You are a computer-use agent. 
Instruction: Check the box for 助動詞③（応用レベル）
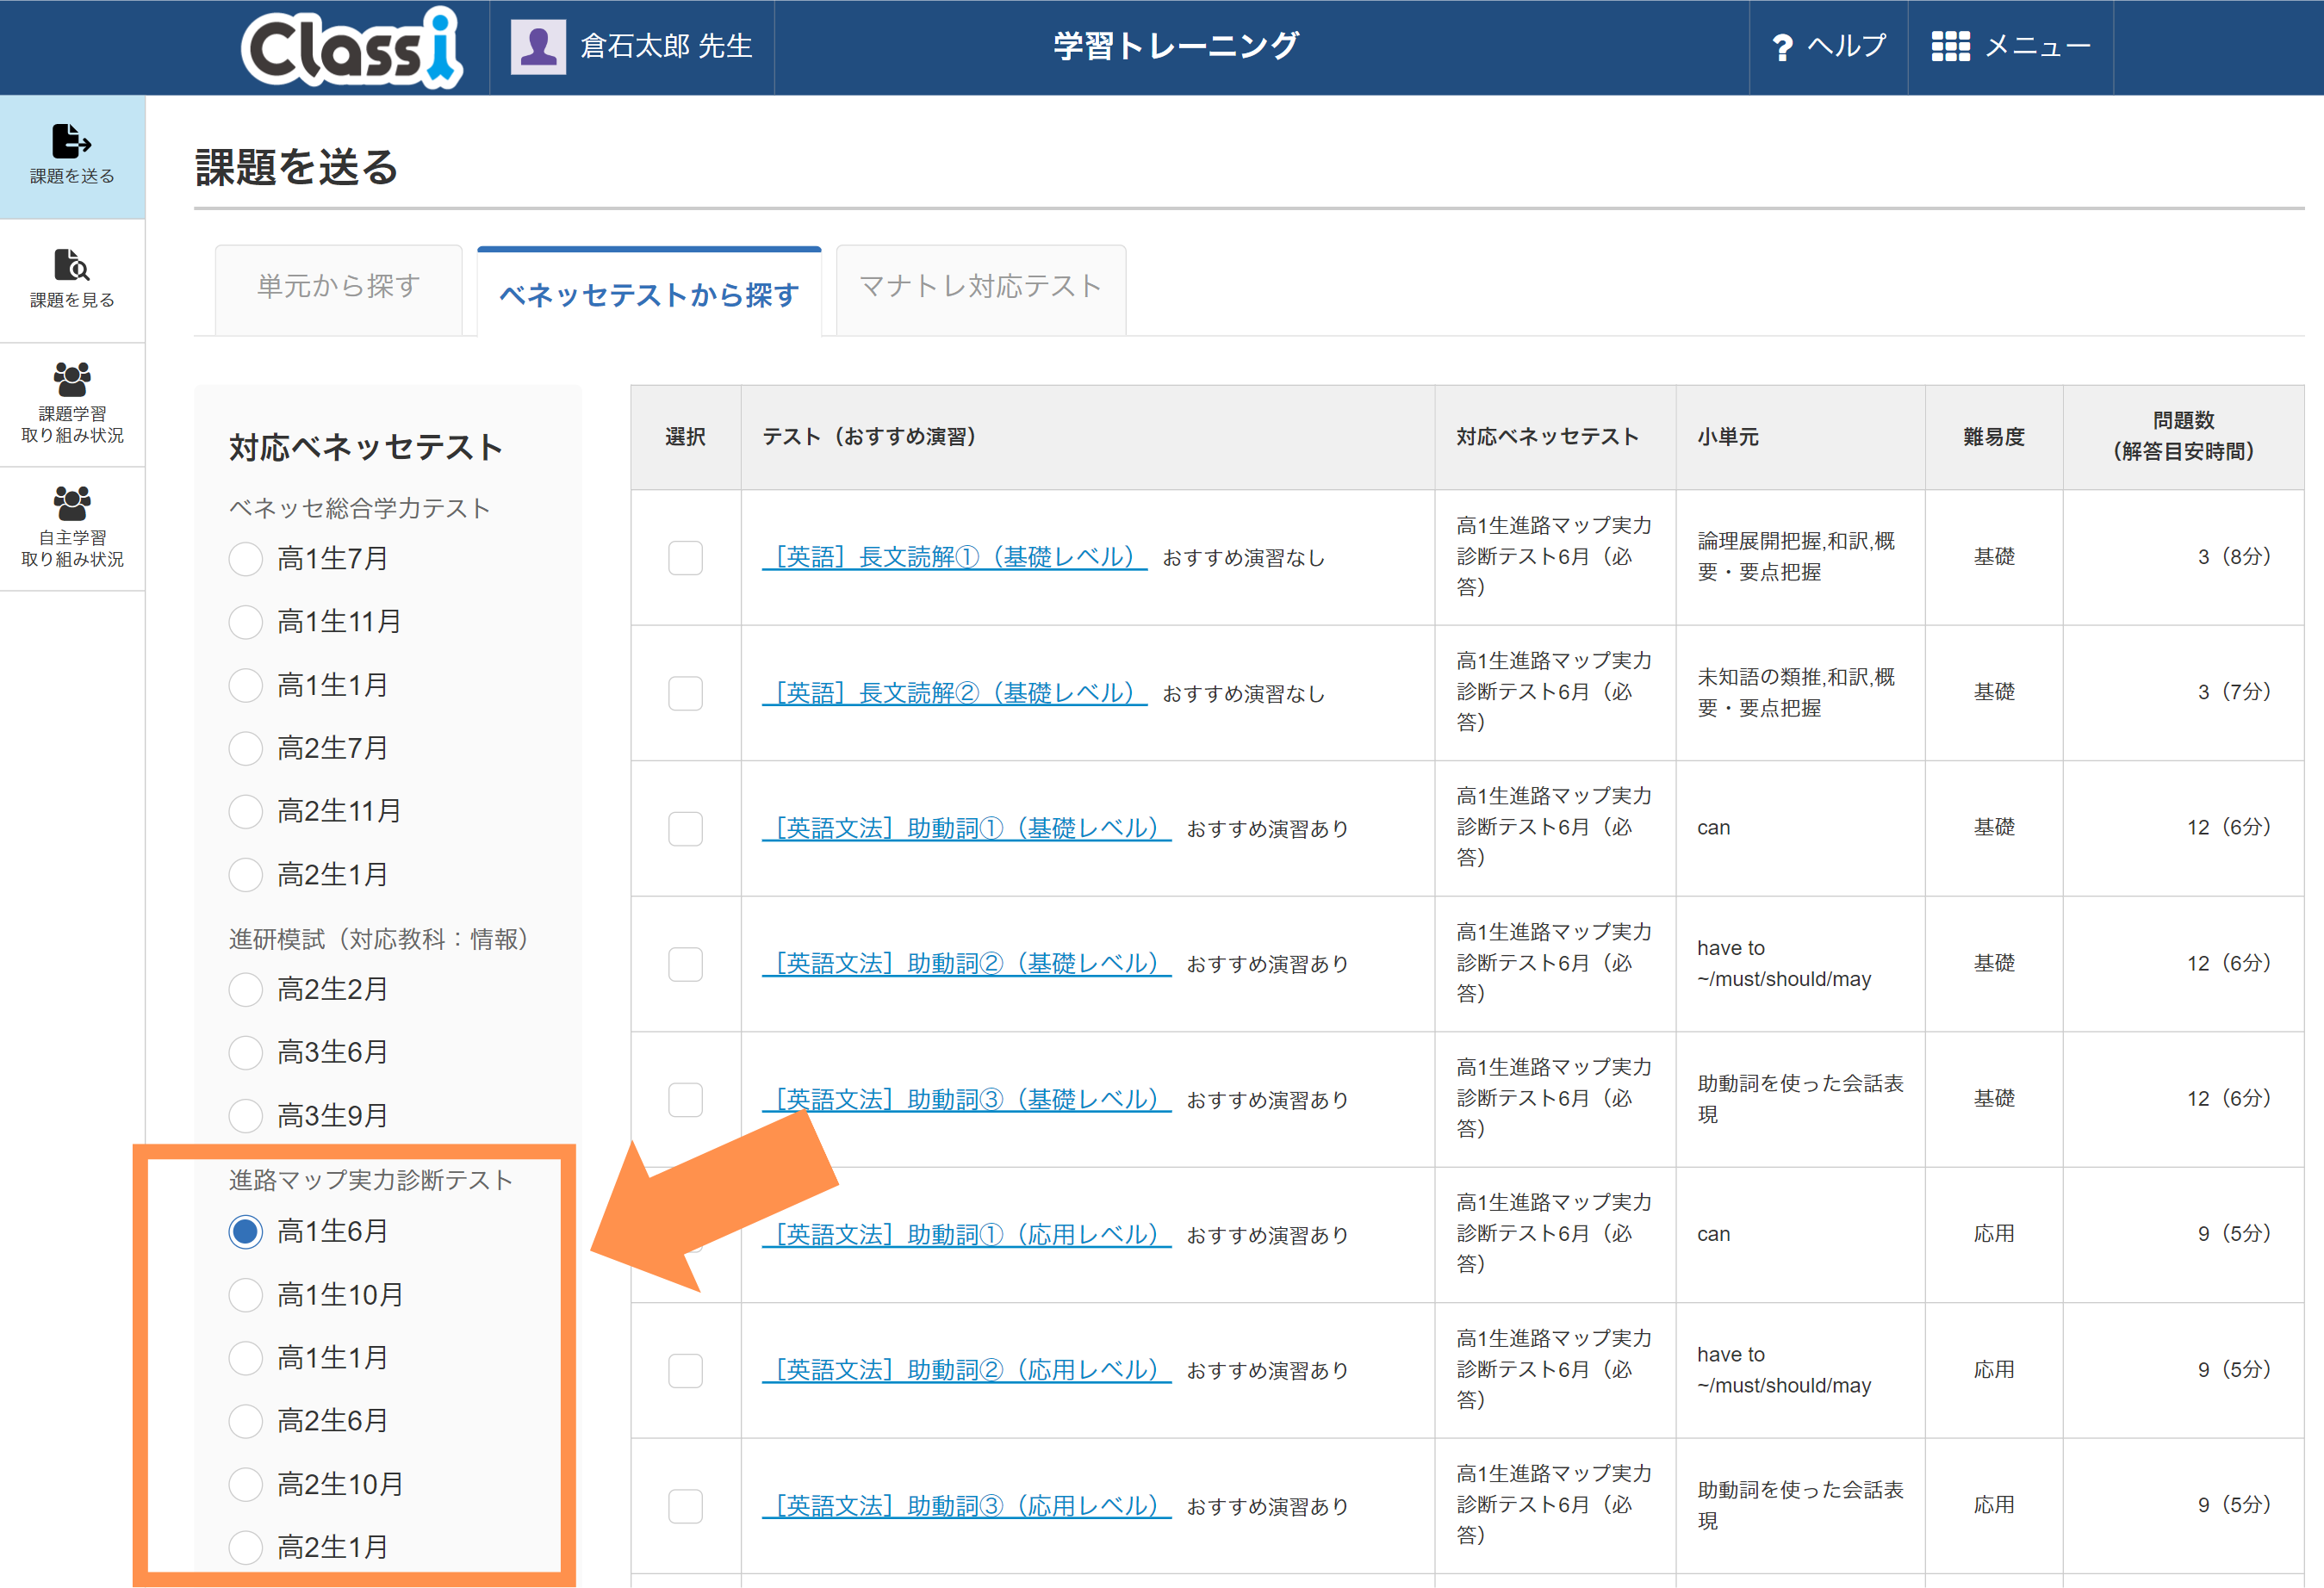(685, 1506)
